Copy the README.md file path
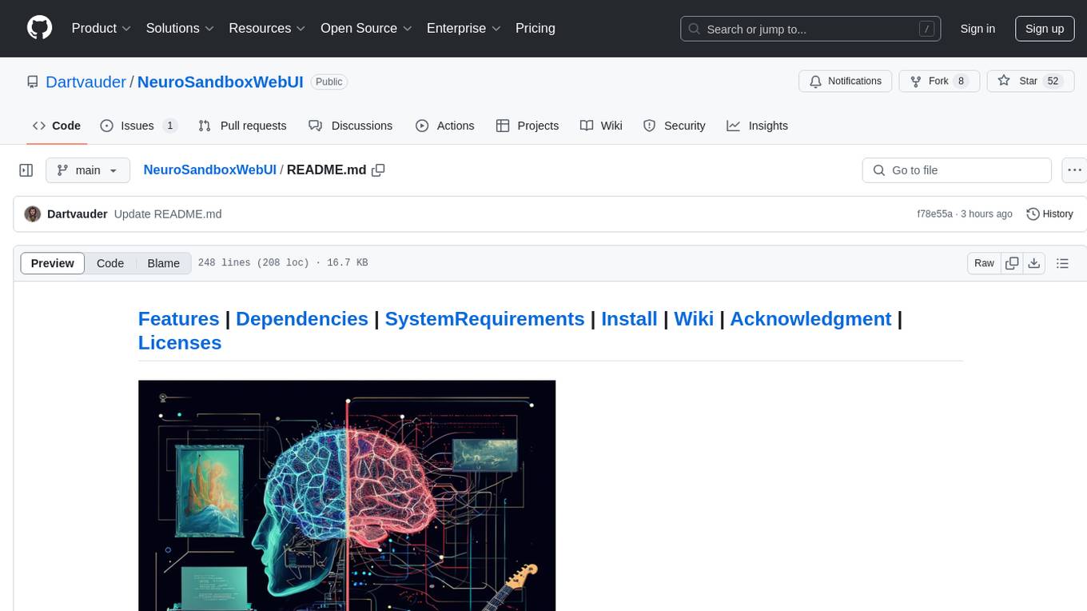Image resolution: width=1087 pixels, height=611 pixels. click(379, 170)
